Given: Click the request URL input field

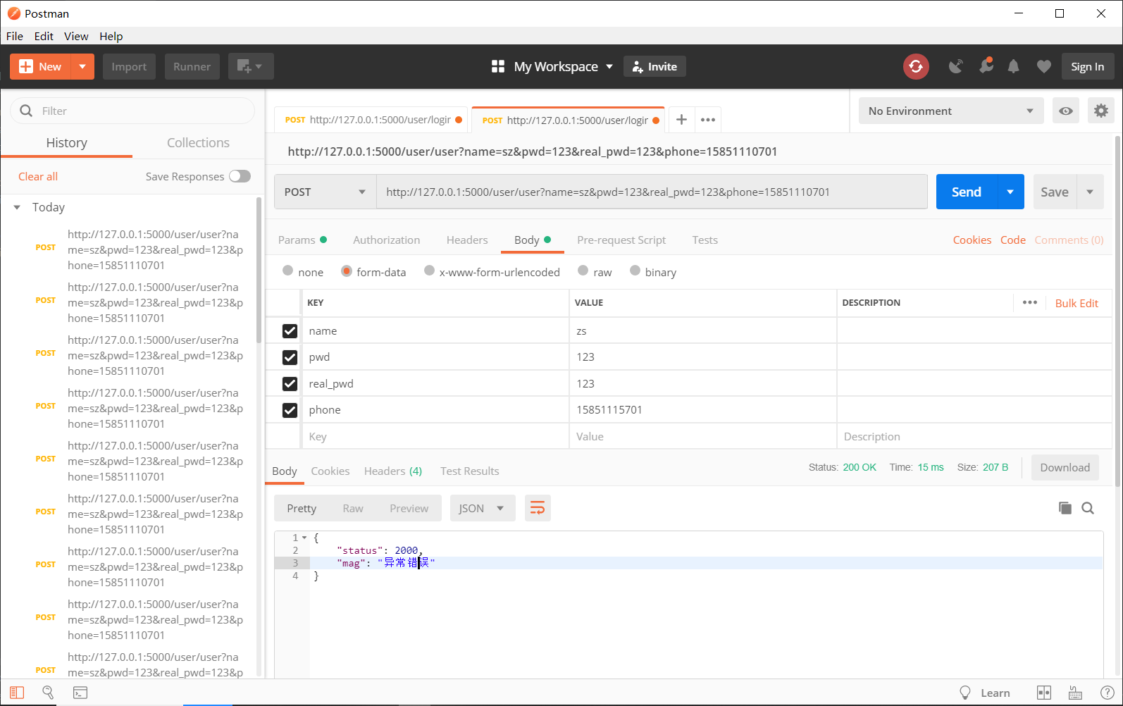Looking at the screenshot, I should (652, 192).
